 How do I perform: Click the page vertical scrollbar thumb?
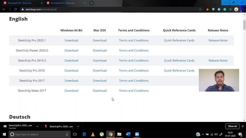244,25
